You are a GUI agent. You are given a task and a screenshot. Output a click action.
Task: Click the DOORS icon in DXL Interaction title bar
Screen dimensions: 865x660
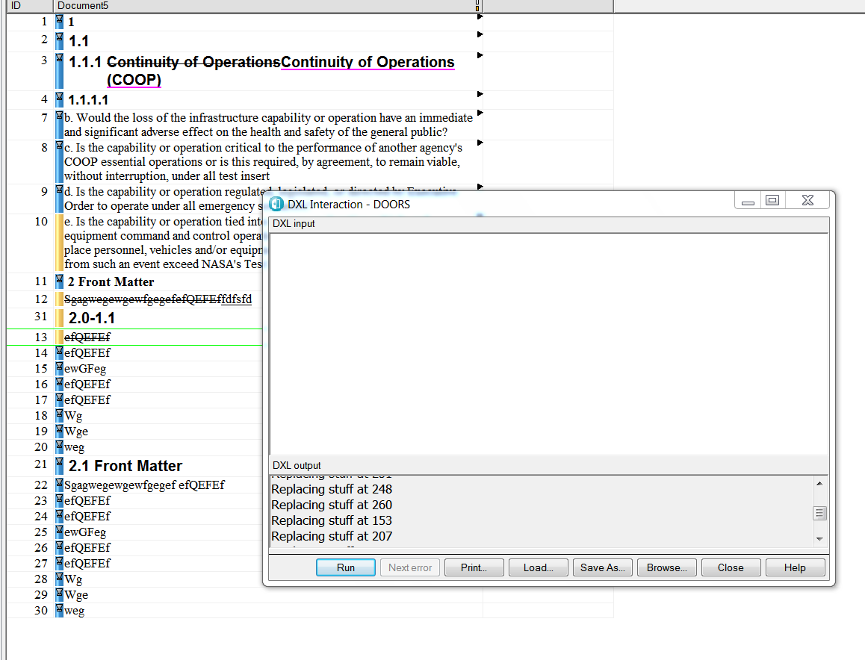pos(277,204)
